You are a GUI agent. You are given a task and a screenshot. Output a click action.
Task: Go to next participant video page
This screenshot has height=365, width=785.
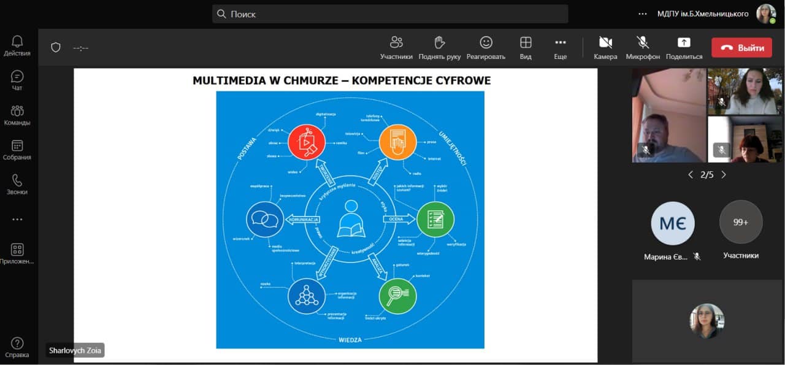coord(724,175)
